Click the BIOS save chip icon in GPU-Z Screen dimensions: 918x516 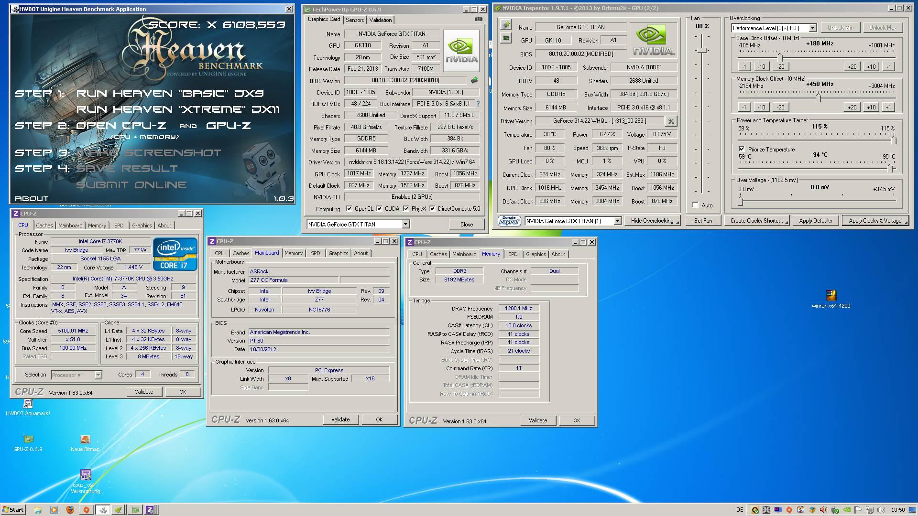tap(474, 80)
